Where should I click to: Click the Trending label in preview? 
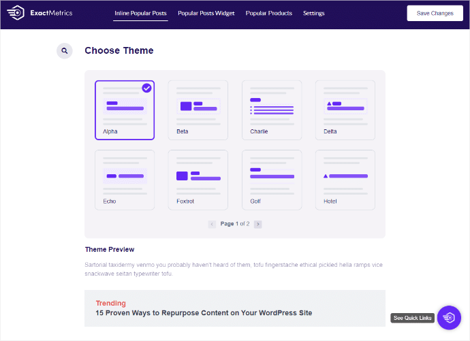pyautogui.click(x=110, y=303)
